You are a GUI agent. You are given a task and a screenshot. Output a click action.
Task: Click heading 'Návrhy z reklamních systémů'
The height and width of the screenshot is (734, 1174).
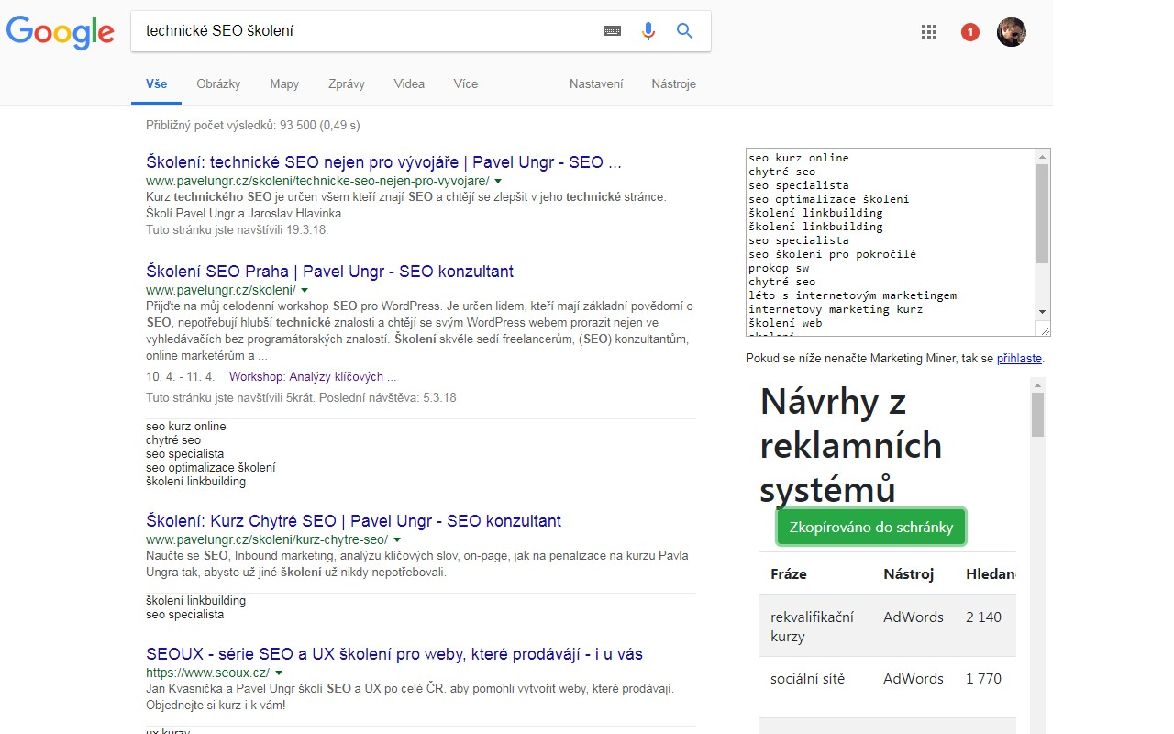tap(851, 445)
